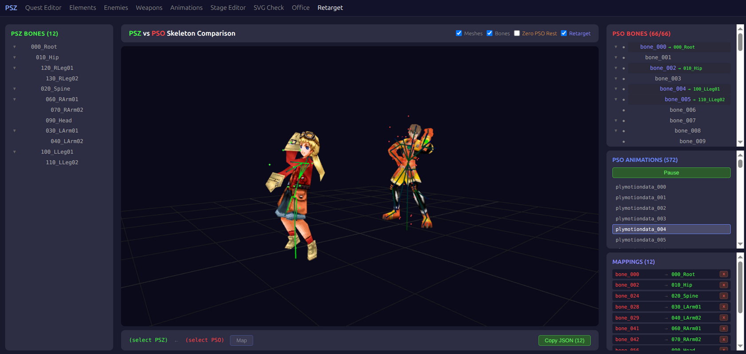This screenshot has width=746, height=354.
Task: Uncheck the Bones display checkbox
Action: point(490,33)
